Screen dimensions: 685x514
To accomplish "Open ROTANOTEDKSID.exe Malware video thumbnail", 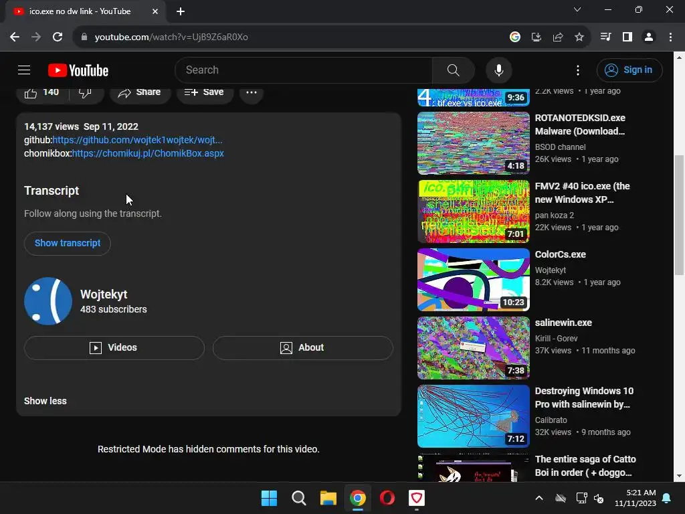I will pos(473,143).
